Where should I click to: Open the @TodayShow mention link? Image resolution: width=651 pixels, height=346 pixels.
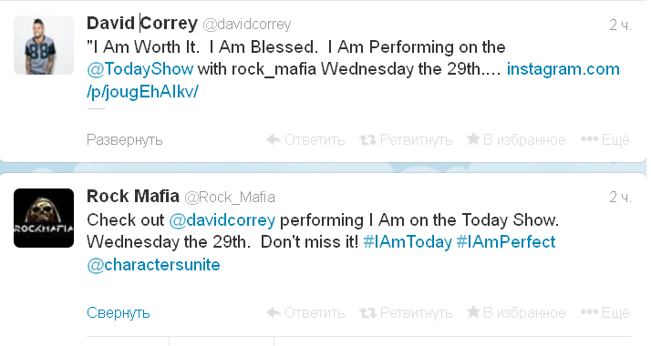click(139, 69)
